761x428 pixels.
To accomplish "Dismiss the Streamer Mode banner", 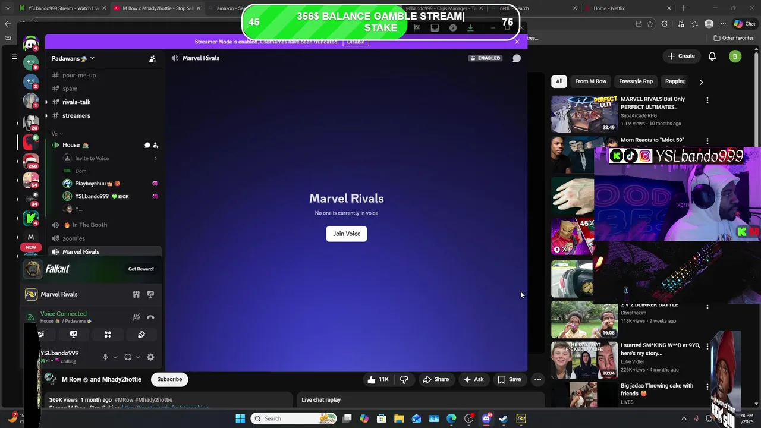I will [x=517, y=42].
